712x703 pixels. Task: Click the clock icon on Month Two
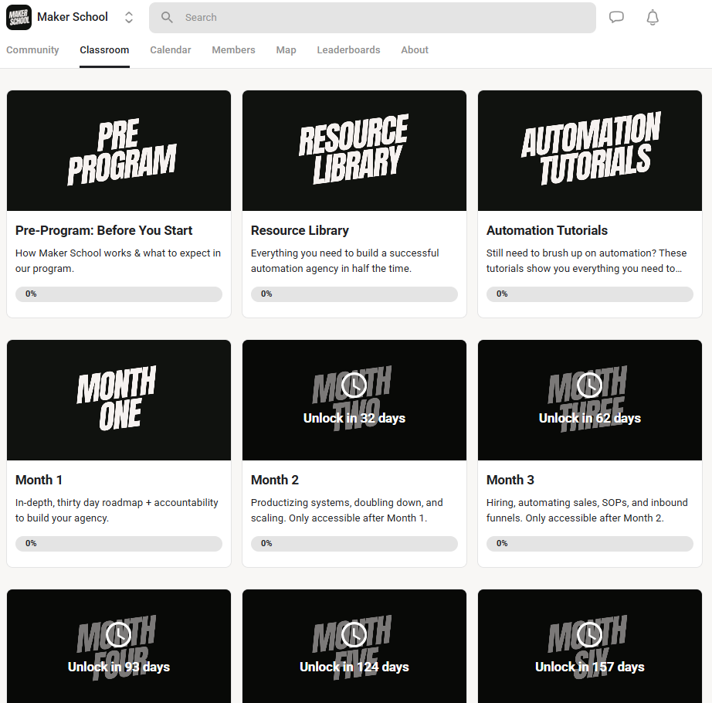pos(354,385)
